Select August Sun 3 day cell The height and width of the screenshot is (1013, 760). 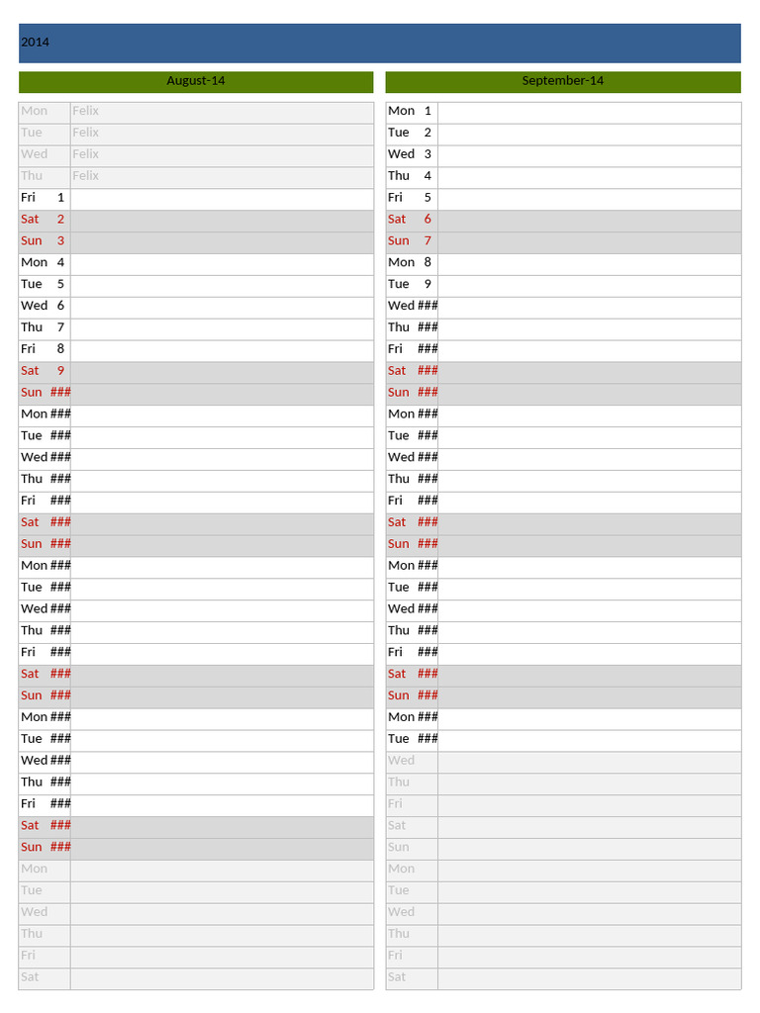coord(44,241)
